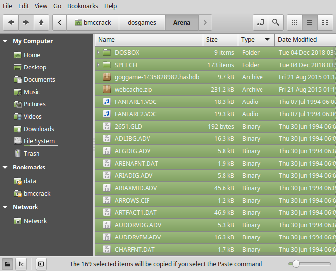Expand the SPEECH folder row

(x=98, y=65)
